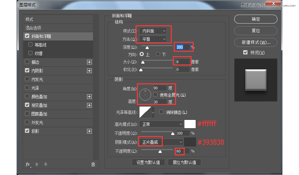This screenshot has height=175, width=299.
Task: Uncheck the 内阴影 checkbox
Action: pyautogui.click(x=27, y=70)
